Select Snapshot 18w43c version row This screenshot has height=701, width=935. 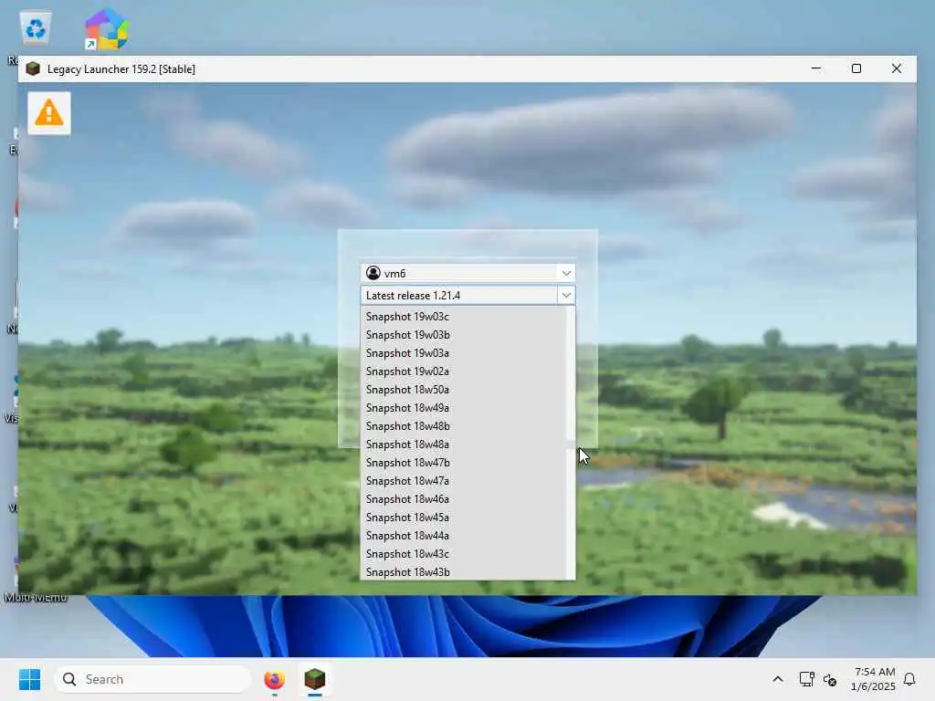[x=463, y=554]
